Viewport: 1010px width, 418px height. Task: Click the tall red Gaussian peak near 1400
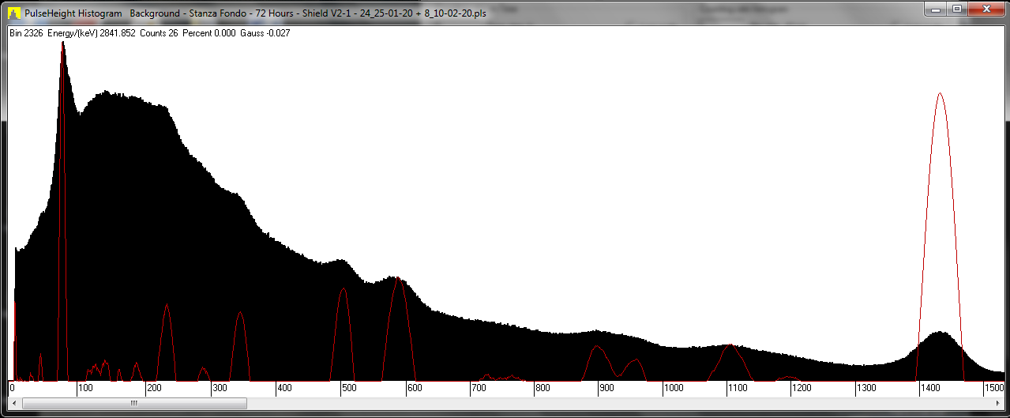tap(940, 237)
